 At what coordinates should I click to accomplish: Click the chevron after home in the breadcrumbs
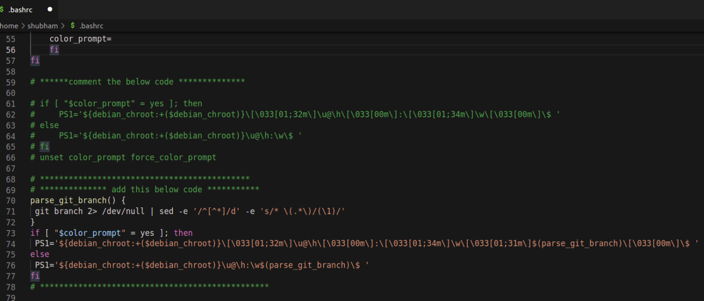22,25
